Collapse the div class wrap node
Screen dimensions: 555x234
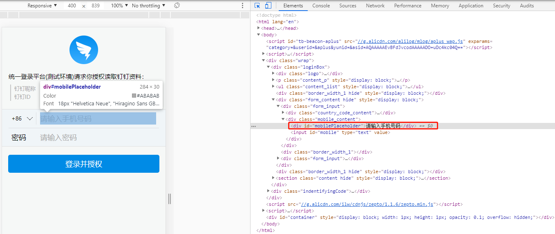point(264,60)
